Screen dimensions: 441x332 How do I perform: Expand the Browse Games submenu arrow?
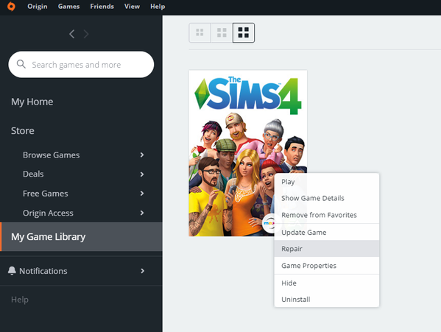pyautogui.click(x=142, y=155)
